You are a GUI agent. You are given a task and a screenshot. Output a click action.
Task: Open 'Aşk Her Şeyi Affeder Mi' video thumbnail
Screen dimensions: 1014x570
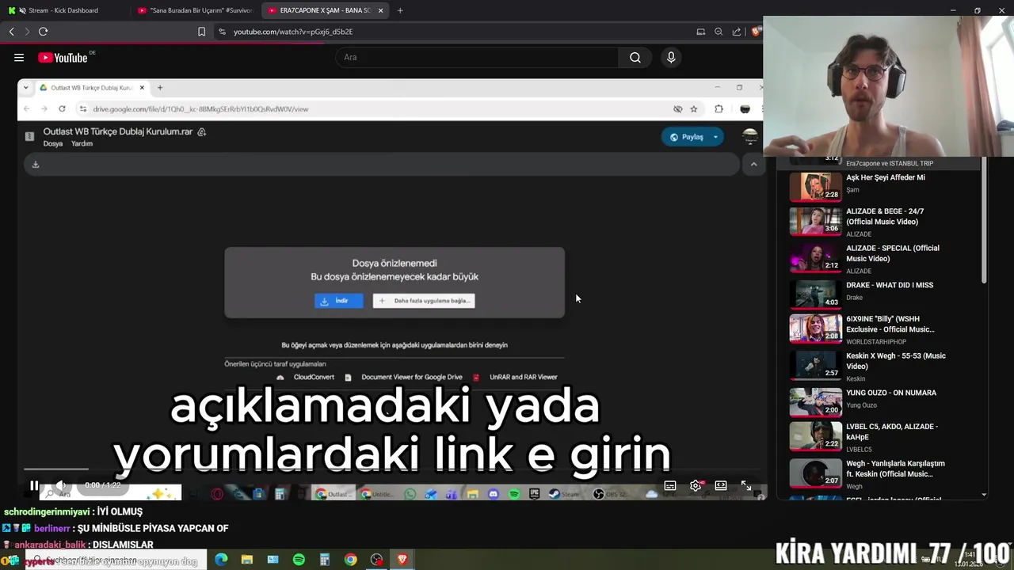pyautogui.click(x=815, y=188)
